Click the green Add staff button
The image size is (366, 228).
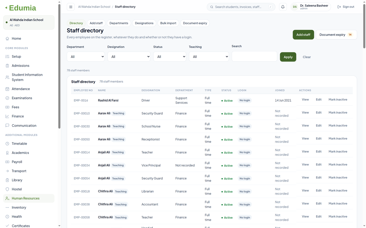(303, 35)
